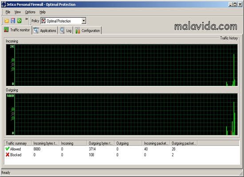244x177 pixels.
Task: Open the Policy dropdown arrow
Action: coord(84,21)
